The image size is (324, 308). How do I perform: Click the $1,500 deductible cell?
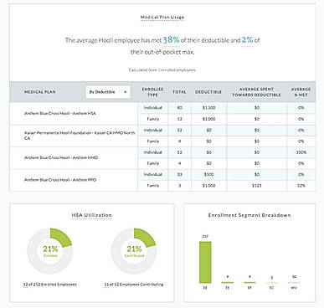pos(208,108)
